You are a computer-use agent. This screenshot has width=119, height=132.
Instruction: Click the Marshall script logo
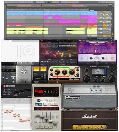click(x=89, y=116)
